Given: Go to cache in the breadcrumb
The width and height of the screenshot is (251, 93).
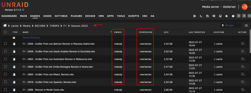Looking at the screenshot, I should [x=15, y=26].
